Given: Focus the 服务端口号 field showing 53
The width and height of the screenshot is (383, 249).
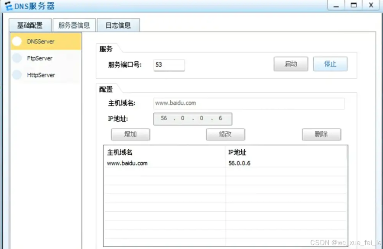Looking at the screenshot, I should tap(169, 65).
